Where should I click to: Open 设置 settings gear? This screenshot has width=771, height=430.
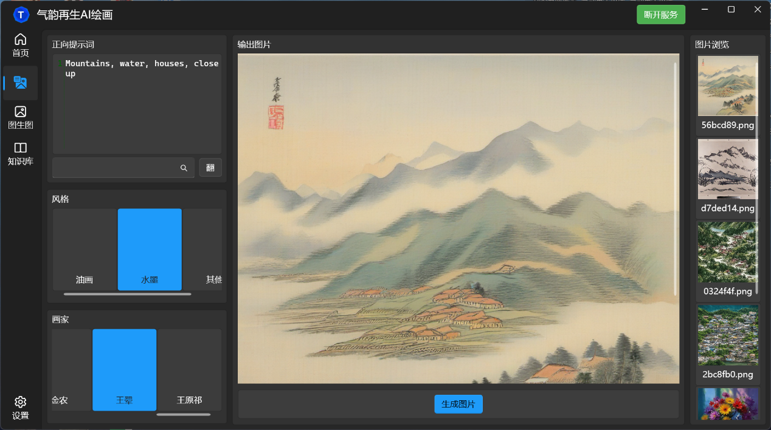[21, 408]
